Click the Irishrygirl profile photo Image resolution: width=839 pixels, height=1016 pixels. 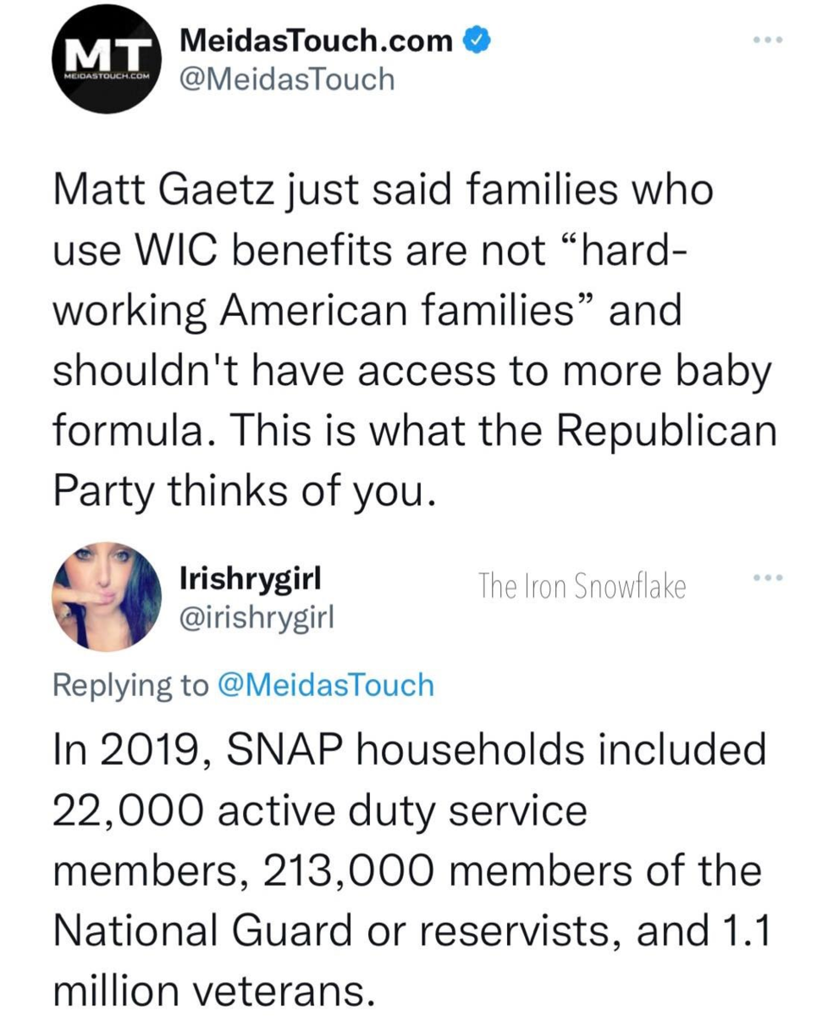click(x=107, y=596)
